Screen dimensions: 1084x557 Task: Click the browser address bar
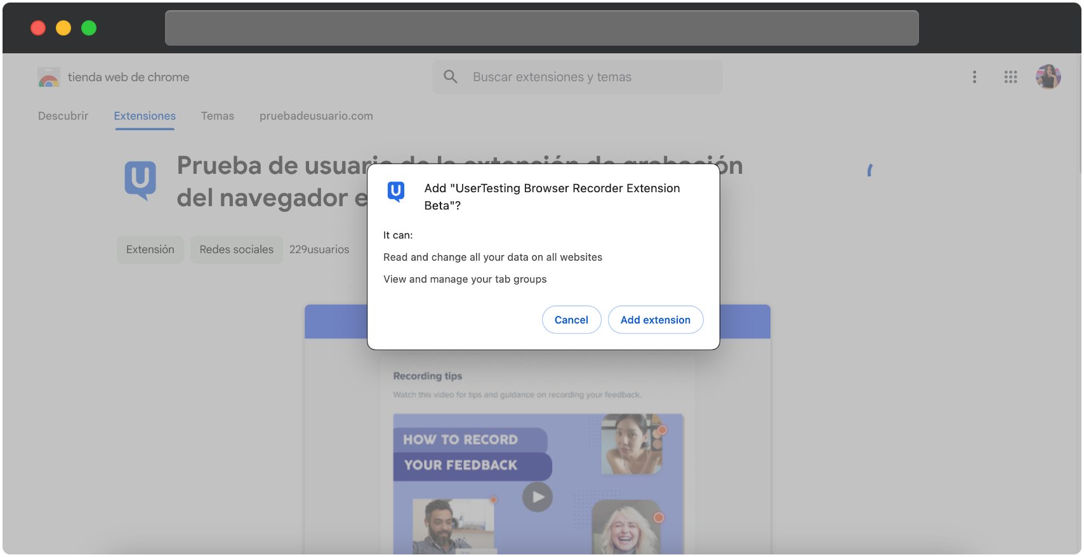coord(542,28)
